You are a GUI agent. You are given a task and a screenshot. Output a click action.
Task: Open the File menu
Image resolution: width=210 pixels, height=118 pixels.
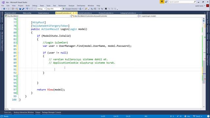click(x=3, y=6)
